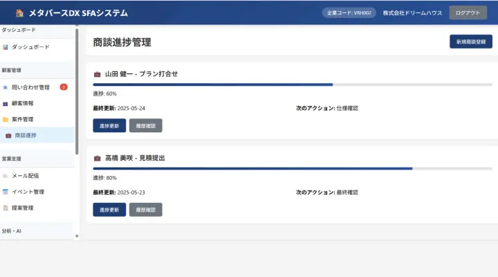
Task: Click the メール配信 envelope icon
Action: click(6, 176)
